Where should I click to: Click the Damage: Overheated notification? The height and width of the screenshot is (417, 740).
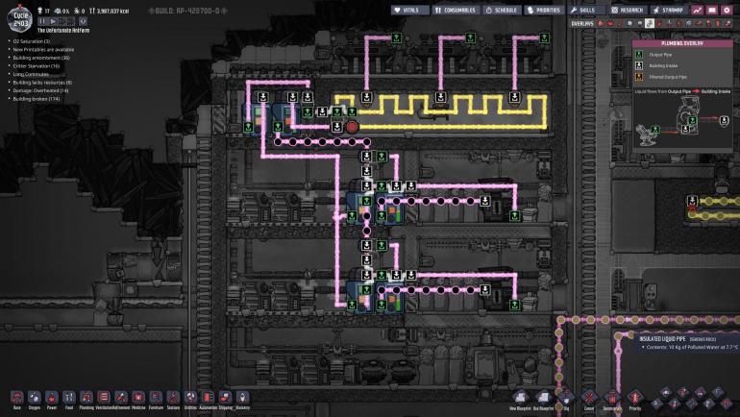[x=40, y=90]
